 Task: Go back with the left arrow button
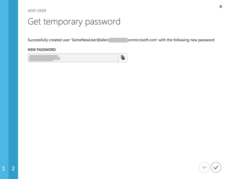204,167
